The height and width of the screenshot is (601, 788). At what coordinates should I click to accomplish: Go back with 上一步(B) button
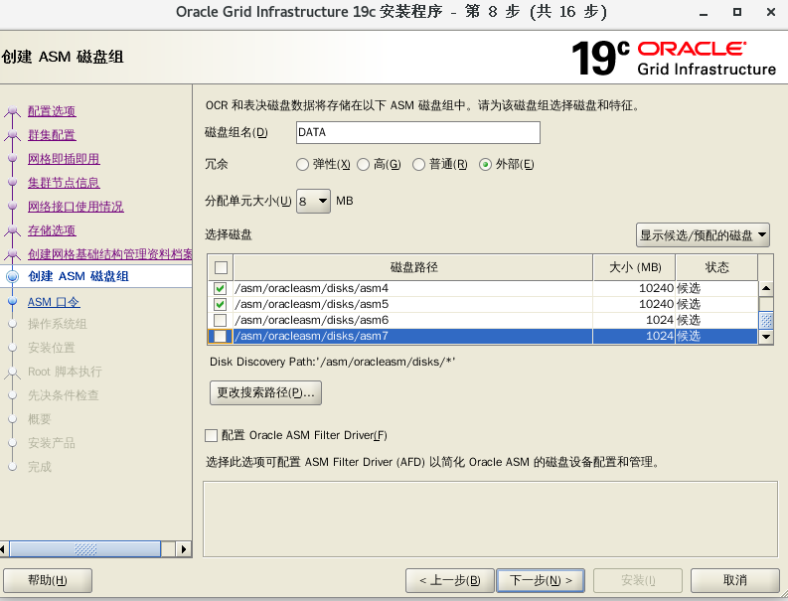pos(450,580)
